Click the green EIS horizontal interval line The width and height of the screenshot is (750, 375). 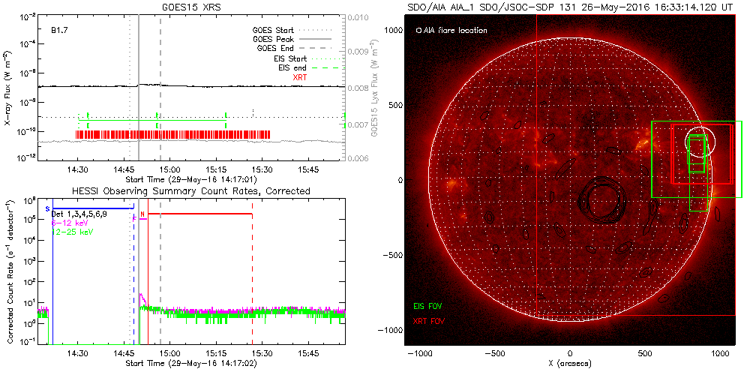click(x=151, y=121)
